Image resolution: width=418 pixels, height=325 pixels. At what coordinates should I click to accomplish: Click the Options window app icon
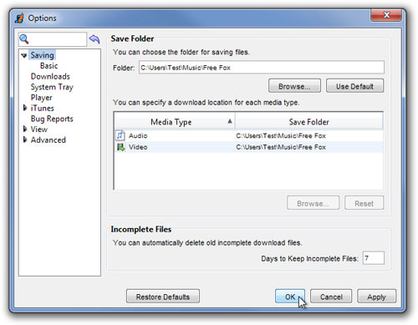tap(19, 18)
